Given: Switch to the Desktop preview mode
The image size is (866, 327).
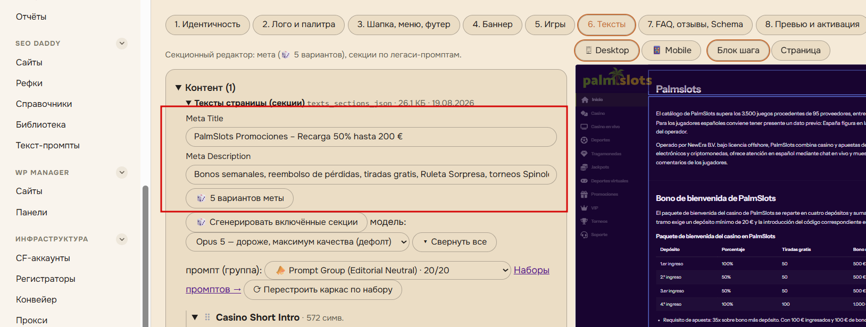Looking at the screenshot, I should [x=607, y=50].
